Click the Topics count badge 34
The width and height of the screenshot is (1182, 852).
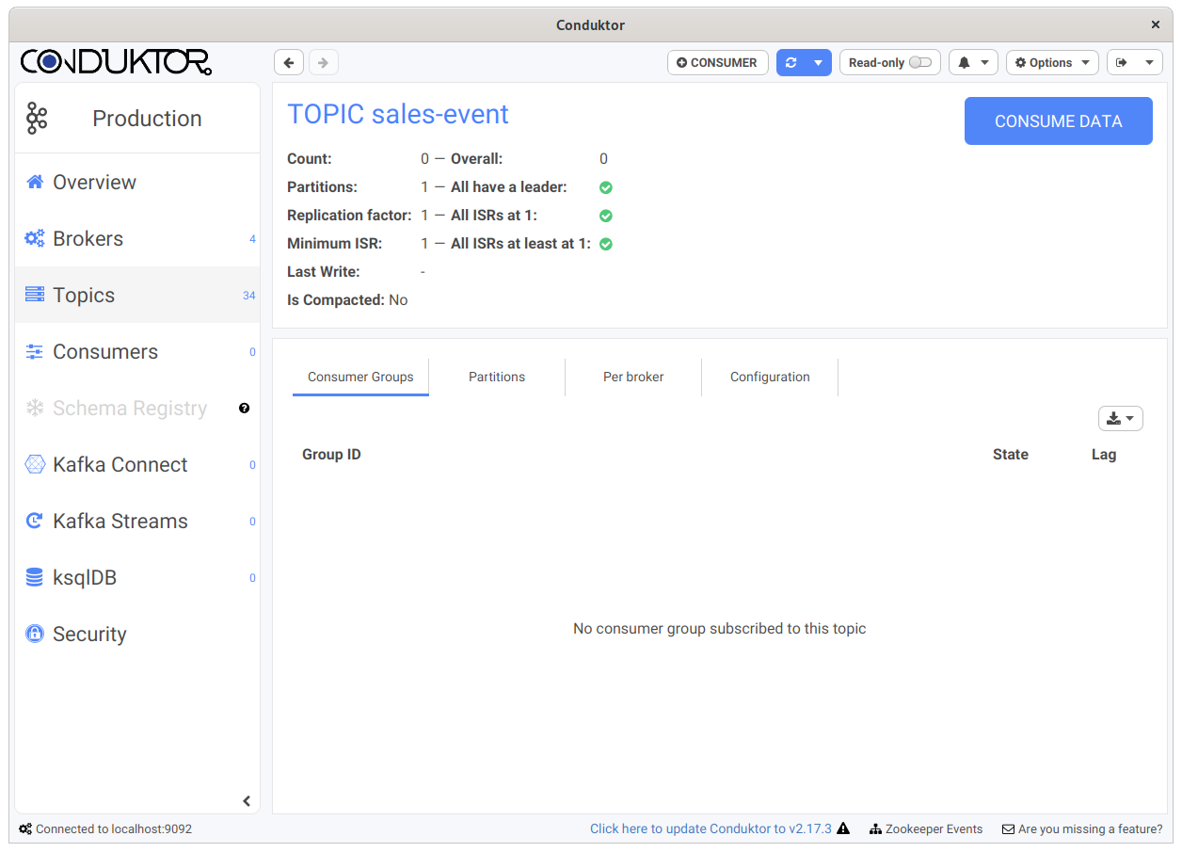pyautogui.click(x=249, y=296)
